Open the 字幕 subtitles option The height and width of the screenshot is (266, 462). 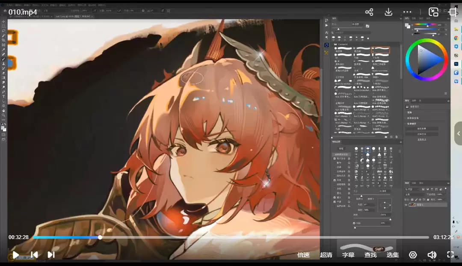click(x=348, y=255)
